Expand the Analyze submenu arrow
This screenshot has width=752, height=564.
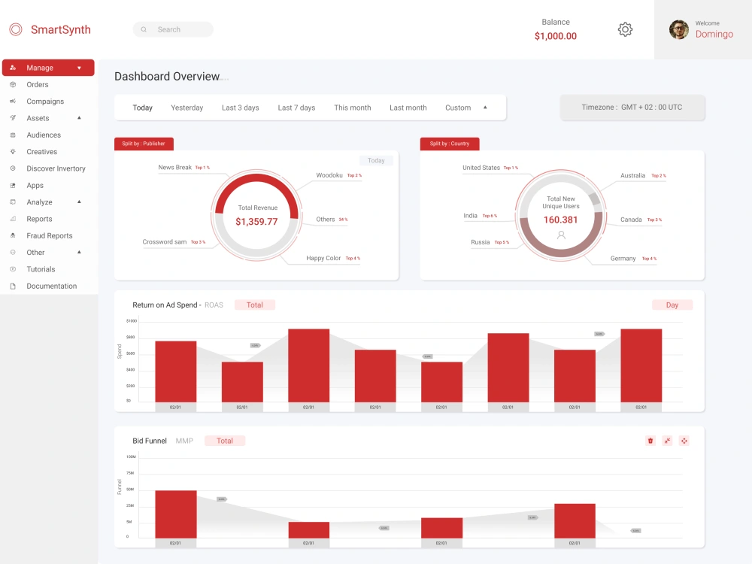coord(79,202)
